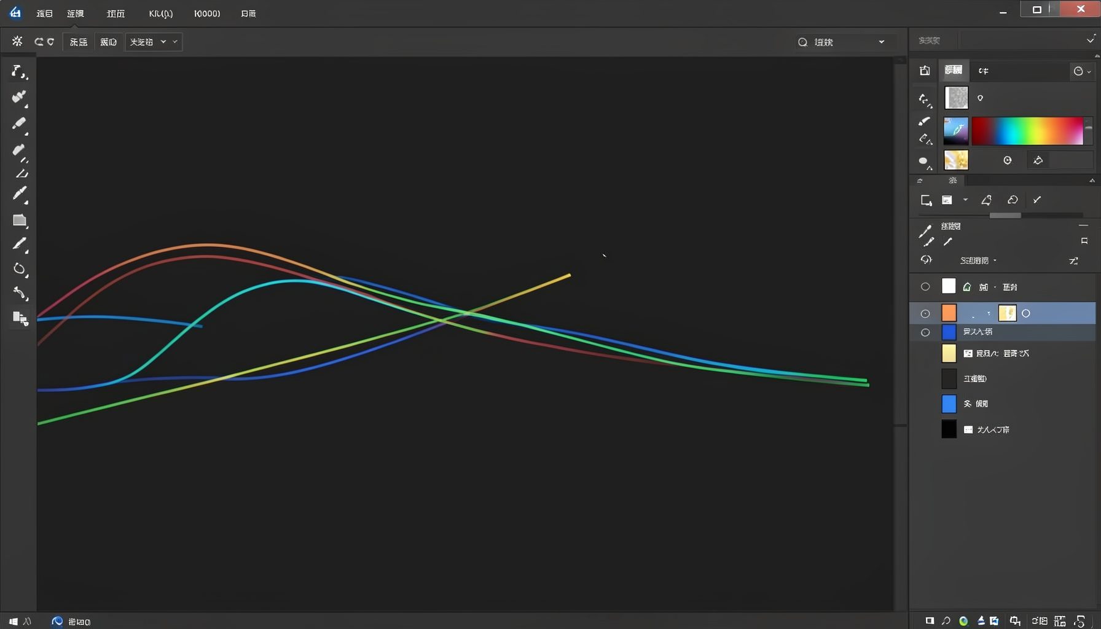
Task: Click the second text button, left of the options dropdown
Action: (109, 42)
